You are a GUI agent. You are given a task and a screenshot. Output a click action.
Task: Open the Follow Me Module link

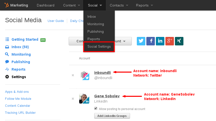(x=18, y=99)
